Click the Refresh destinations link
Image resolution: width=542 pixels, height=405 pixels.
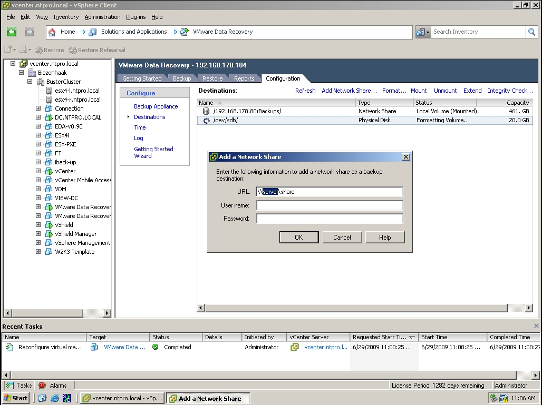(x=305, y=91)
